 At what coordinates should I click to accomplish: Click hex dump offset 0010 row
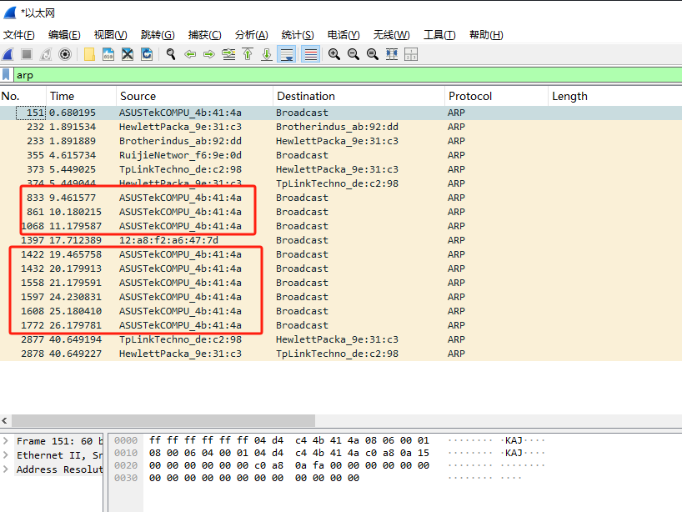click(x=329, y=453)
